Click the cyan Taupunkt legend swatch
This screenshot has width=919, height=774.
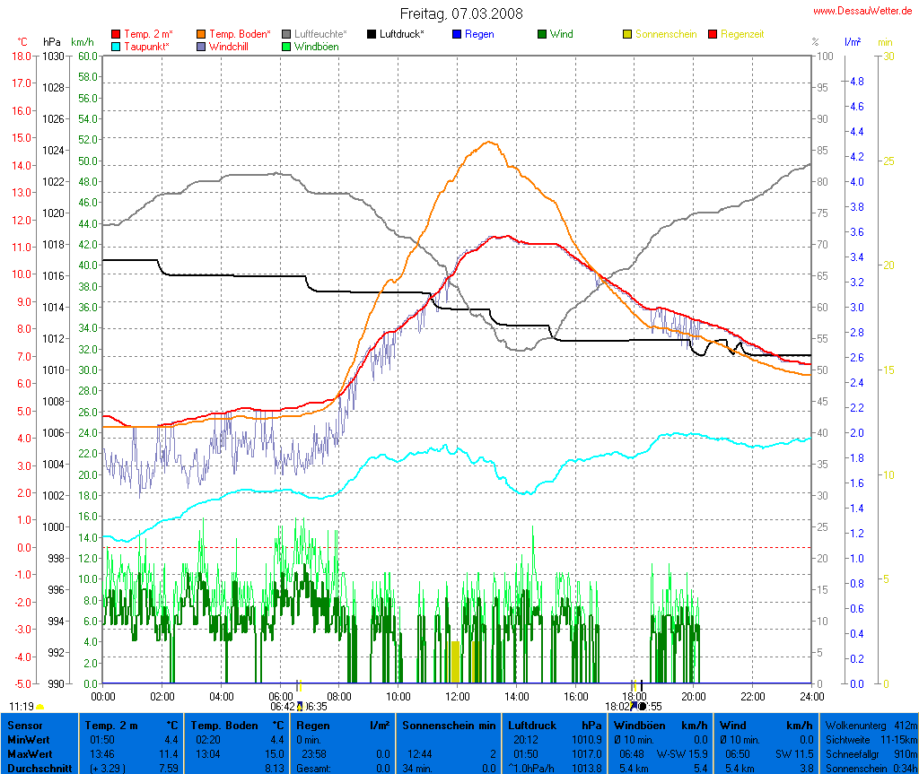click(x=115, y=46)
